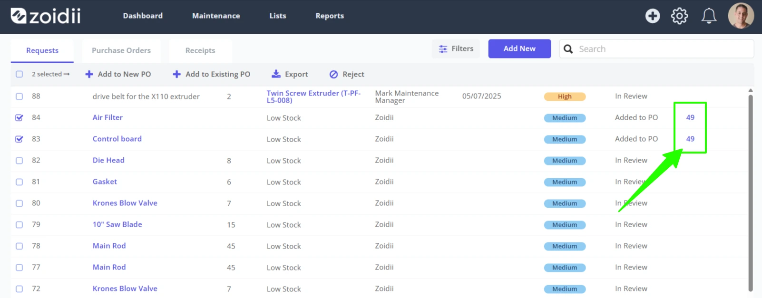Open Main Rod link in row 78
This screenshot has height=298, width=762.
[x=109, y=246]
